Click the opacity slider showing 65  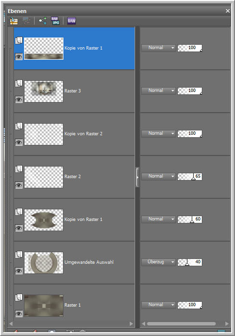[x=190, y=176]
